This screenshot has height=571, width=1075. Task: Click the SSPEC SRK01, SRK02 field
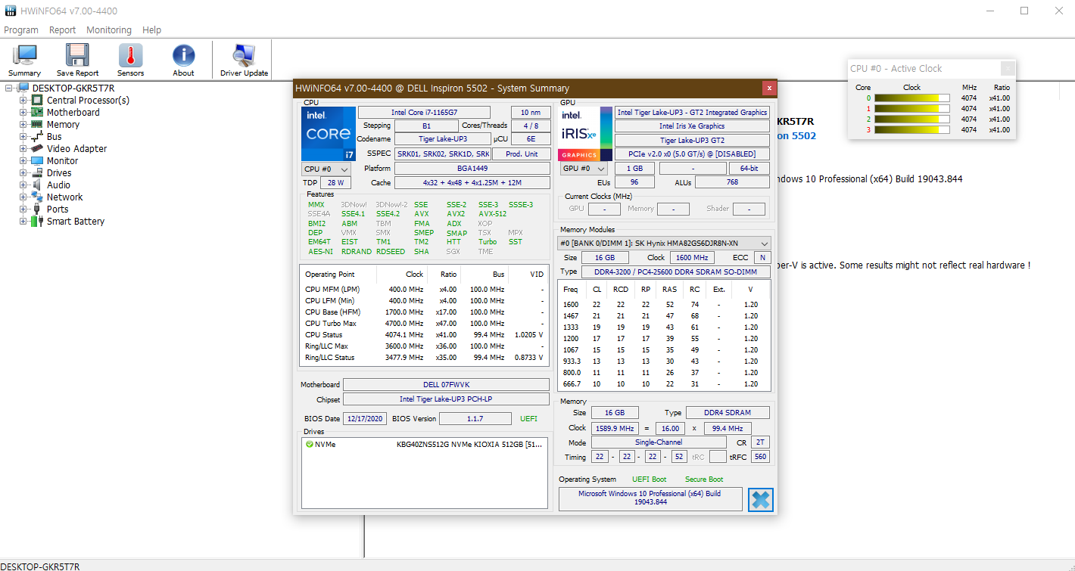(x=443, y=154)
